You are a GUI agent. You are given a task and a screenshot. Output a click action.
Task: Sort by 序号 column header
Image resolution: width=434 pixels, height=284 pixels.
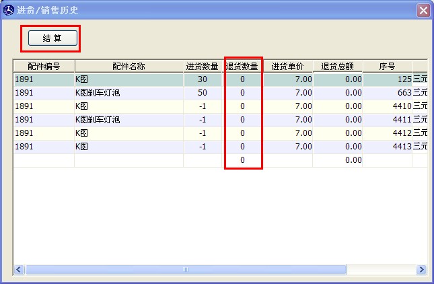pyautogui.click(x=387, y=67)
